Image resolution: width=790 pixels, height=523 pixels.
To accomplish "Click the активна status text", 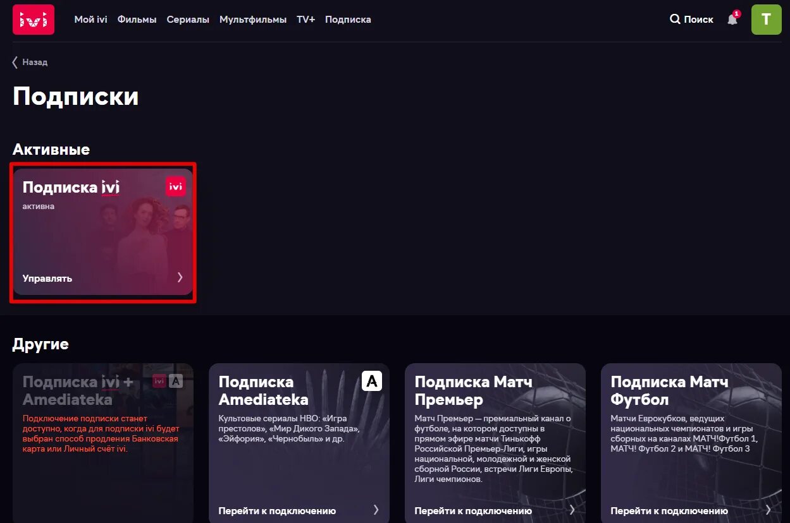I will tap(39, 206).
